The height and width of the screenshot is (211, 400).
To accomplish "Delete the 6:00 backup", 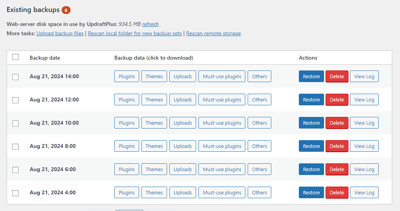I will [337, 169].
